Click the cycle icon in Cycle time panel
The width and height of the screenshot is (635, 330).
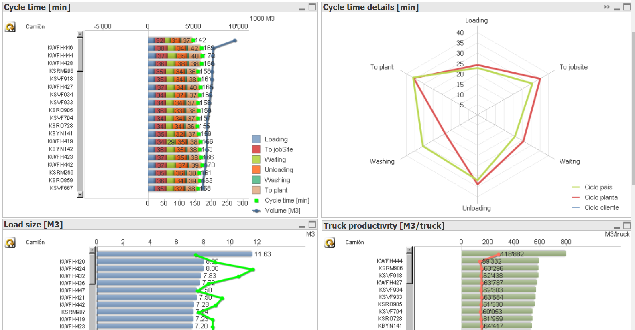(10, 27)
